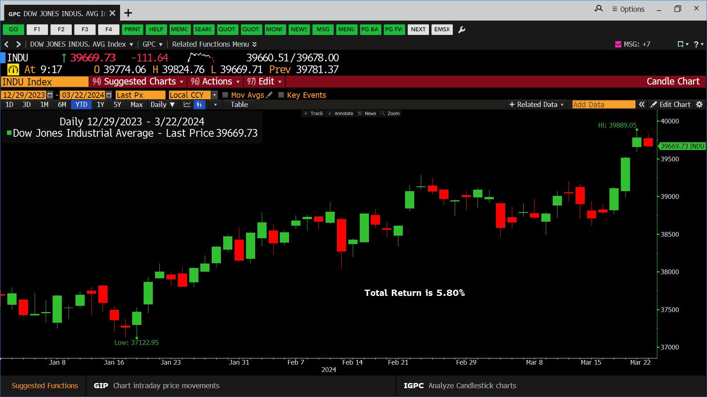707x397 pixels.
Task: Edit moving averages with the pencil icon
Action: coord(270,95)
